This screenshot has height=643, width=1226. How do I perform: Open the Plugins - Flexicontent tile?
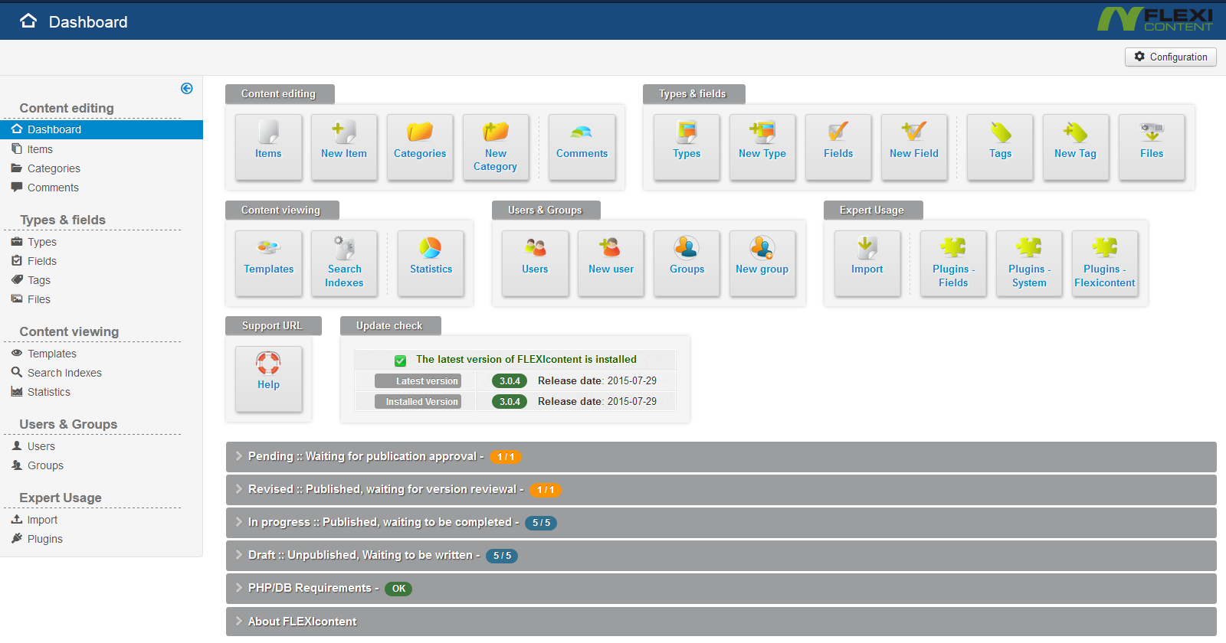(1105, 263)
